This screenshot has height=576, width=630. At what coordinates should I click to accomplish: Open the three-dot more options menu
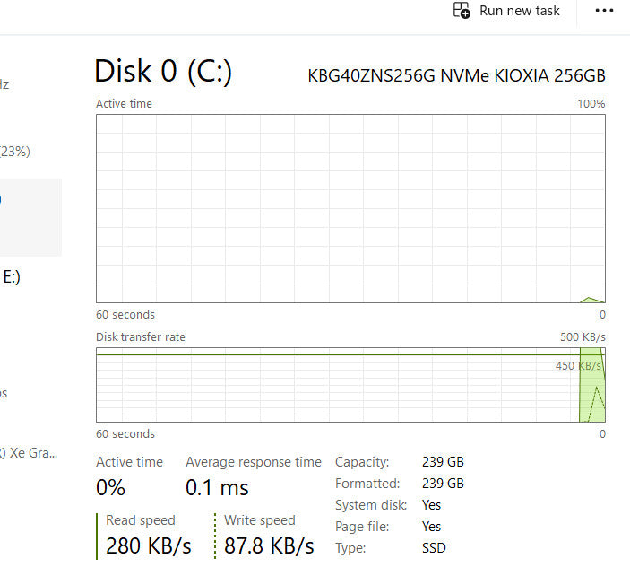pos(605,11)
